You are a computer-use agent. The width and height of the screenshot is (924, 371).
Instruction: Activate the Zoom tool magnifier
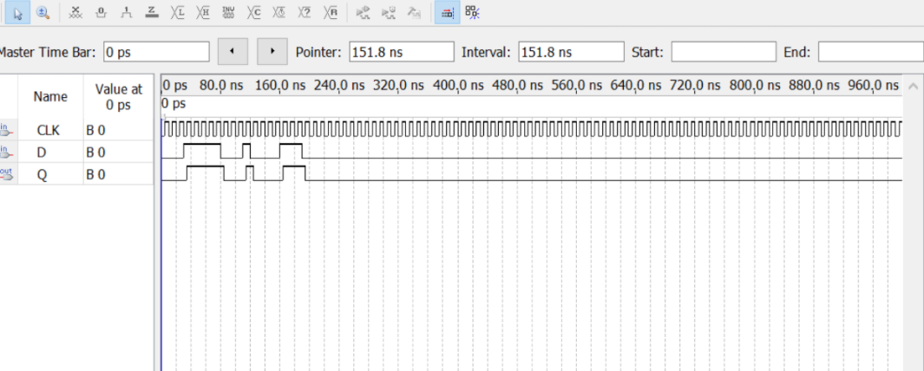[x=43, y=12]
